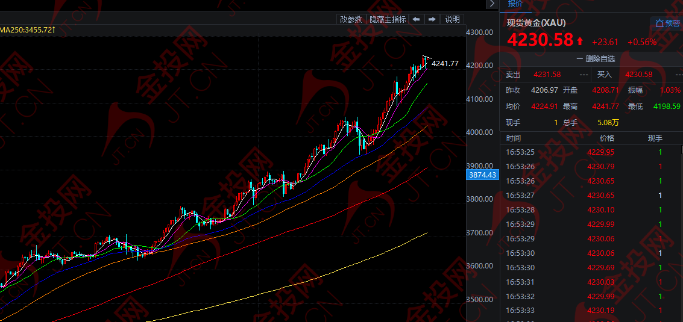
Task: Click the right arrow chart navigation button
Action: 432,19
